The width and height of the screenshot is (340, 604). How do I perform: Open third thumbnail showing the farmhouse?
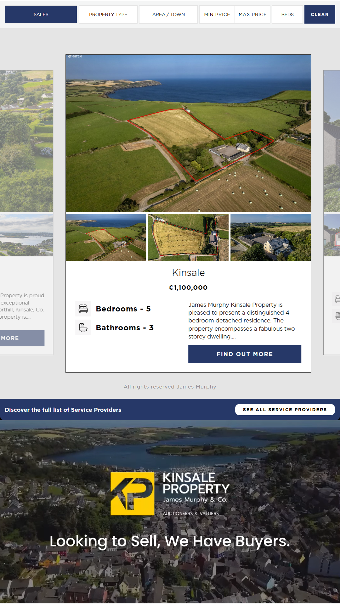pos(271,238)
